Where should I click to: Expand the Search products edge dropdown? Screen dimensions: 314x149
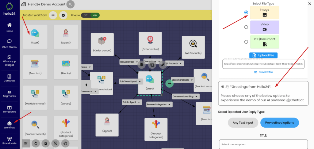tap(192, 80)
